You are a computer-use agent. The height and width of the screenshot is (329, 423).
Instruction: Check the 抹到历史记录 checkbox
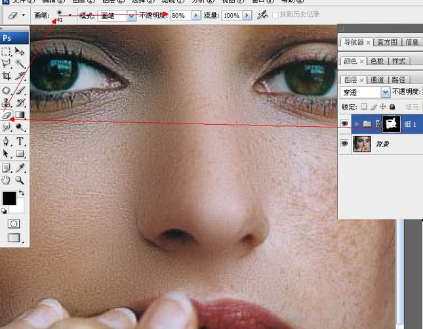click(x=275, y=15)
